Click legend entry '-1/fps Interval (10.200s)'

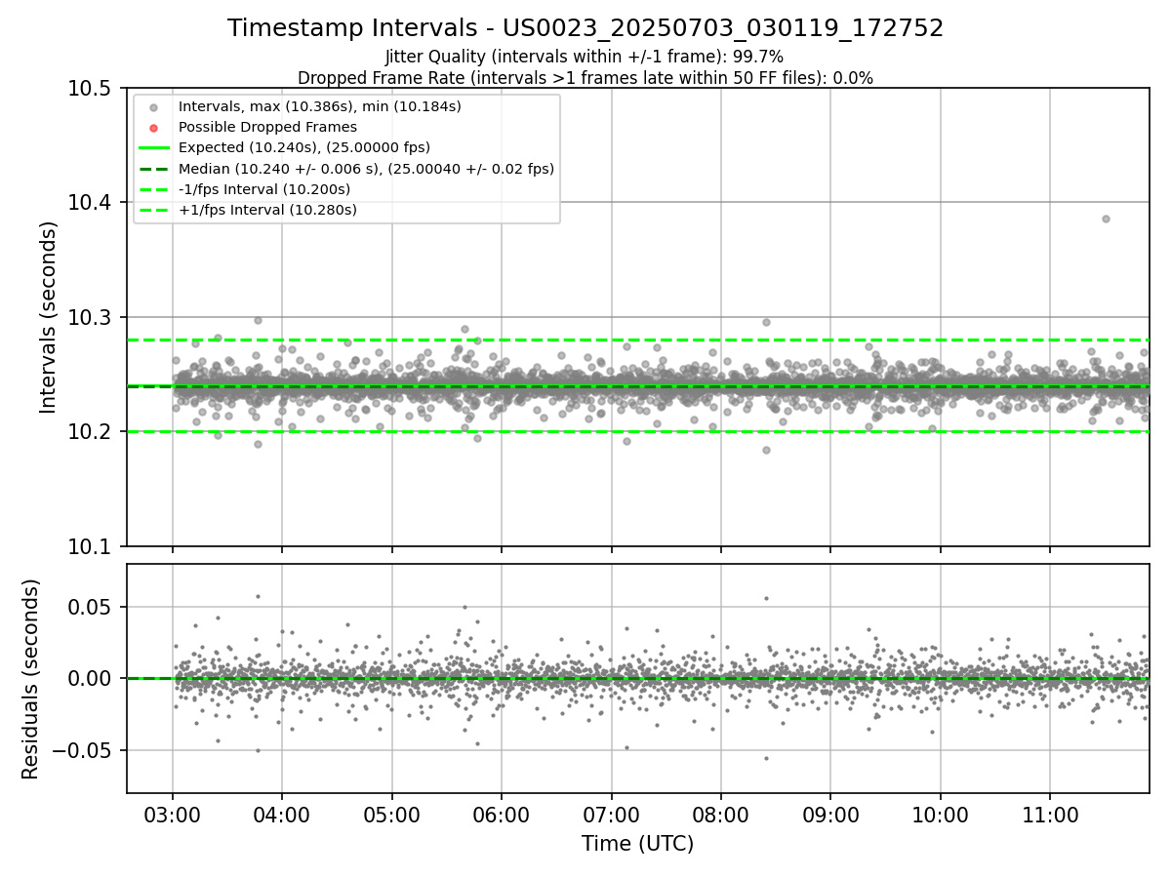click(264, 189)
